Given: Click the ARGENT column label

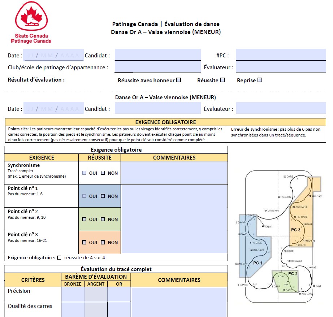Looking at the screenshot, I should click(x=96, y=284).
